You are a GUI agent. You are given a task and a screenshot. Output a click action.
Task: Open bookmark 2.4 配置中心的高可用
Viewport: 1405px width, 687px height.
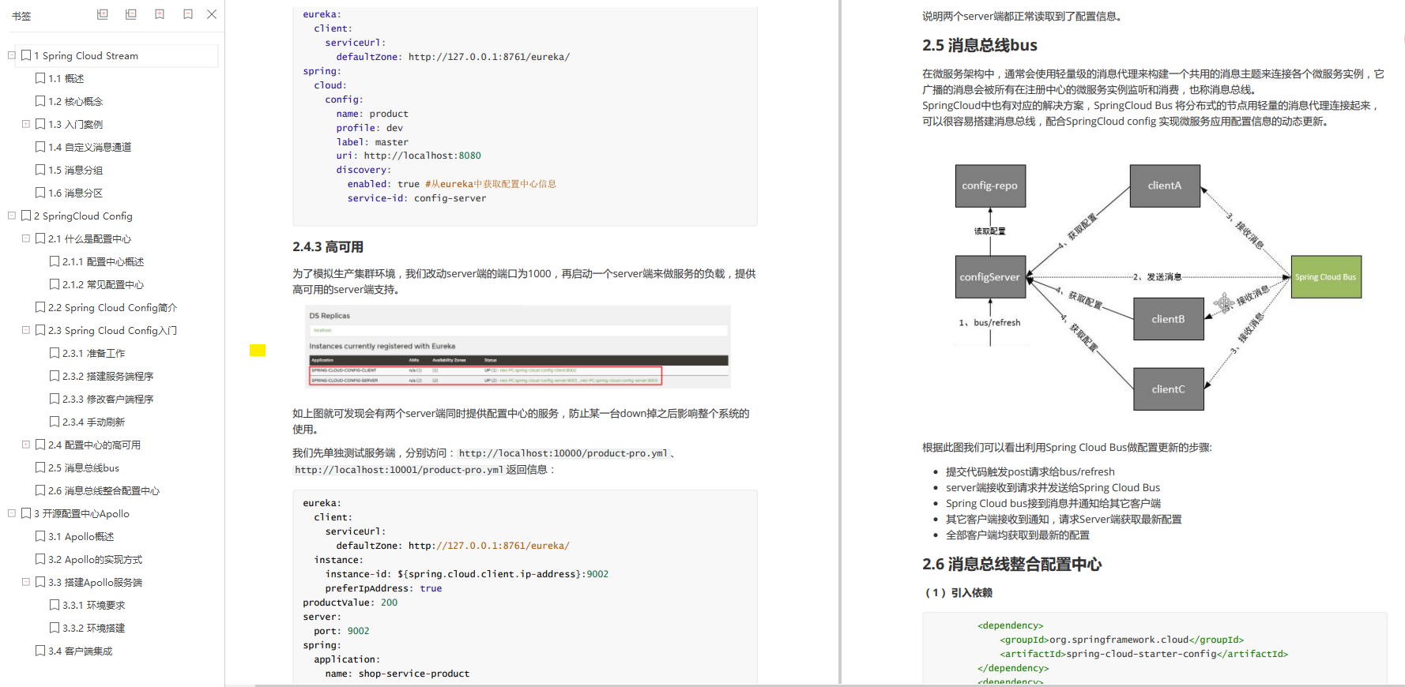point(95,445)
